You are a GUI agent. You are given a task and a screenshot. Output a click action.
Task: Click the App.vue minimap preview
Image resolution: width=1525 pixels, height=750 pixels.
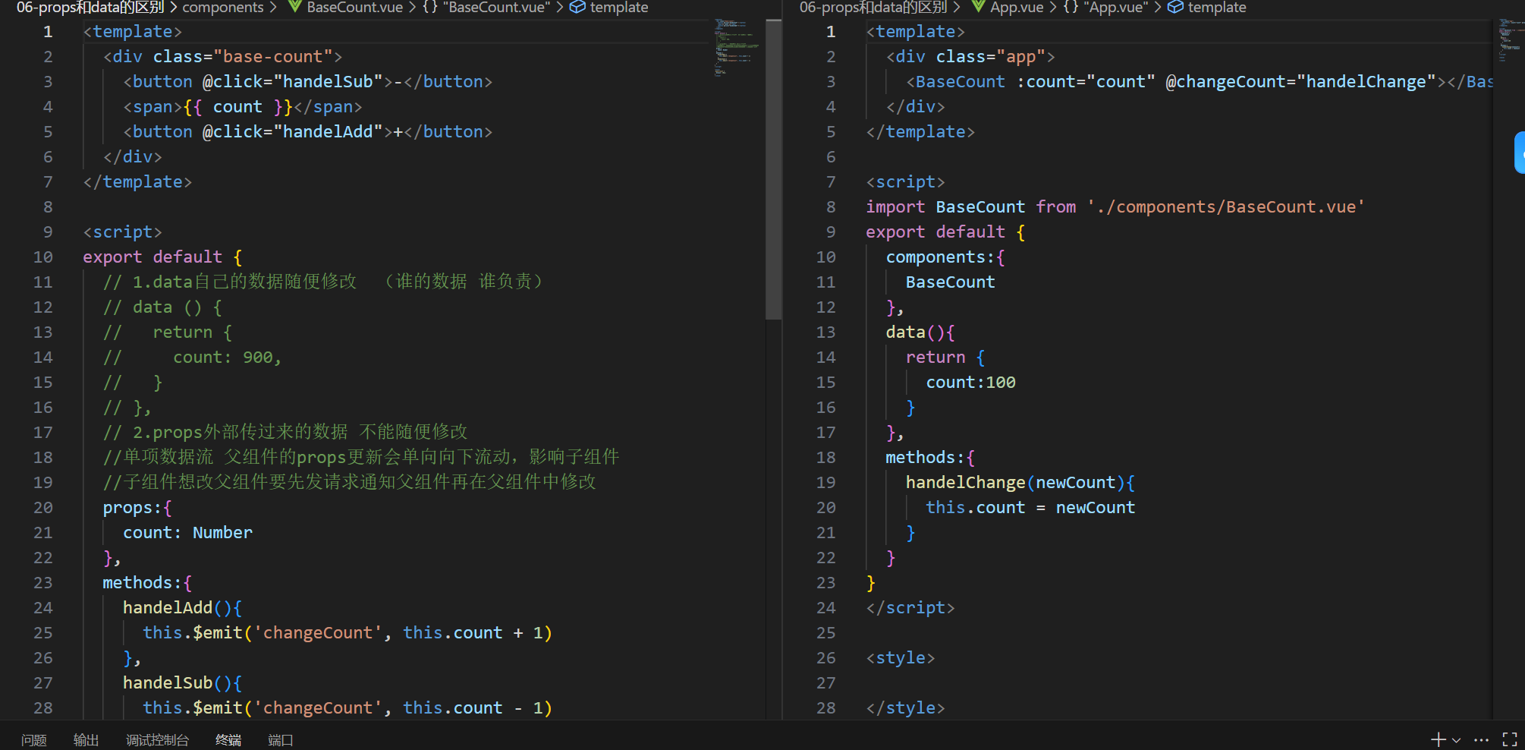pyautogui.click(x=1511, y=41)
